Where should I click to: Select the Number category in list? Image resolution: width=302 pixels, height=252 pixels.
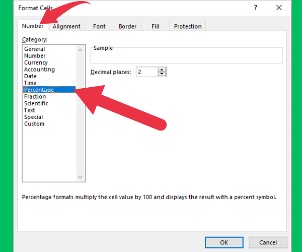49,56
